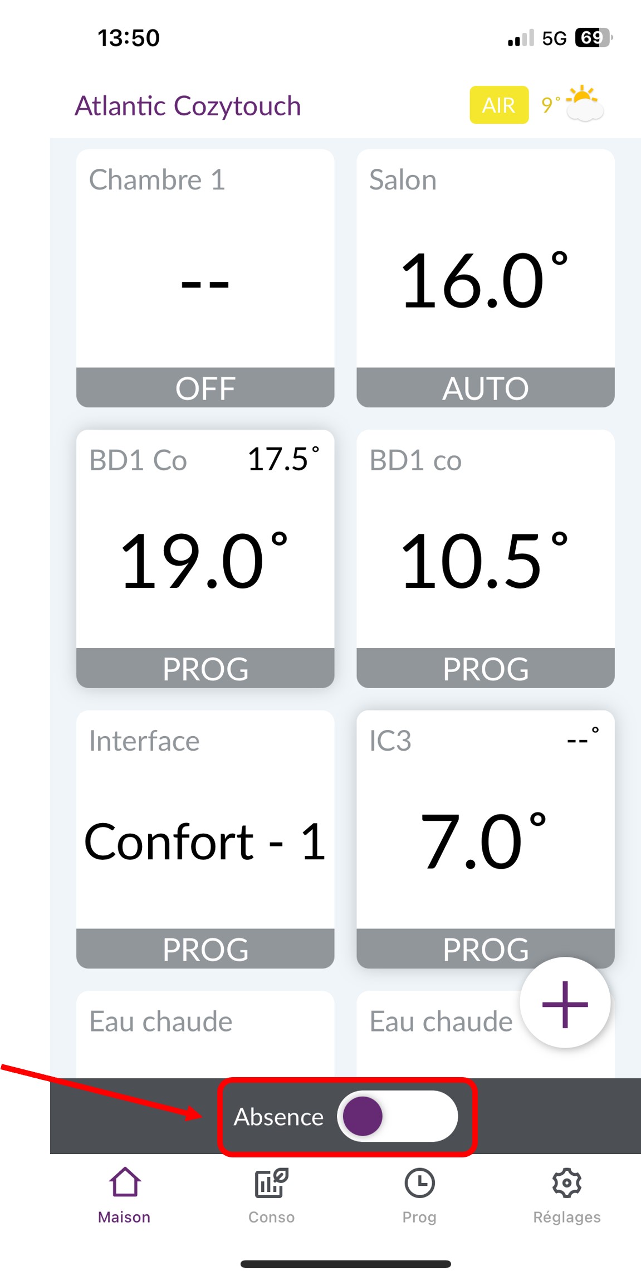Switch Salon to AUTO mode
This screenshot has height=1280, width=641.
tap(485, 387)
